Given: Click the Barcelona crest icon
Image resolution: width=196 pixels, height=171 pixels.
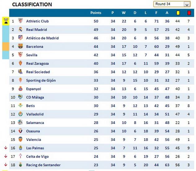Looking at the screenshot, I should [20, 47].
